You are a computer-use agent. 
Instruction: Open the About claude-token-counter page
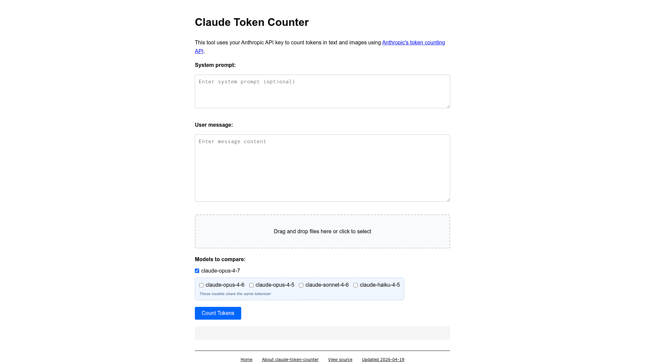pos(290,359)
